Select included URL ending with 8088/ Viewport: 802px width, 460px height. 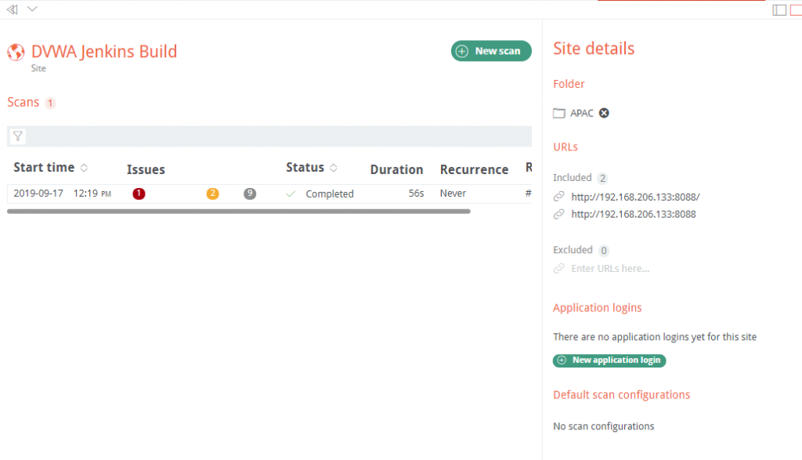(635, 197)
